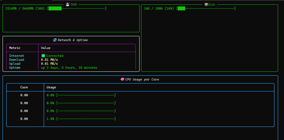Select the Value column header in network table

(45, 48)
